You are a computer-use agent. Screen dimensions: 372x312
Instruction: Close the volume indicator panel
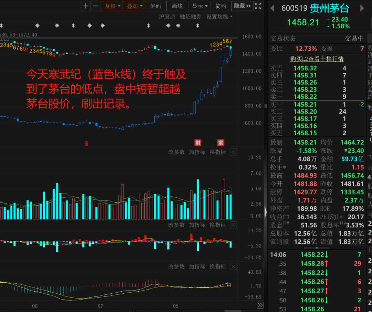tap(234, 152)
